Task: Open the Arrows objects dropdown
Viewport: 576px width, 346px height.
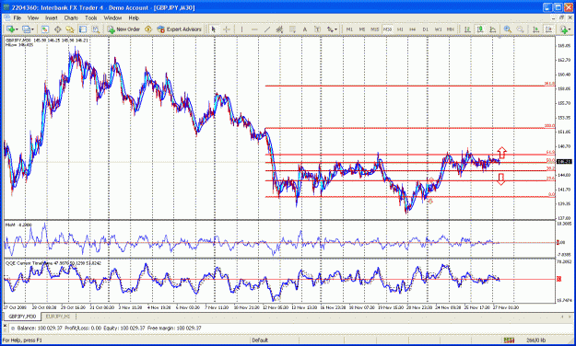Action: [332, 29]
